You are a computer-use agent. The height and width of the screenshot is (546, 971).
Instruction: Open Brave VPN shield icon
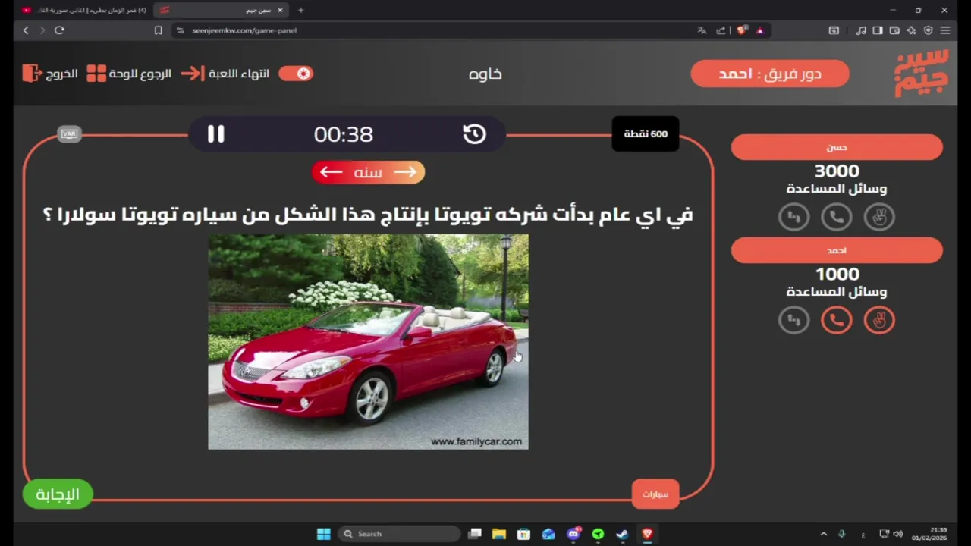tap(928, 30)
